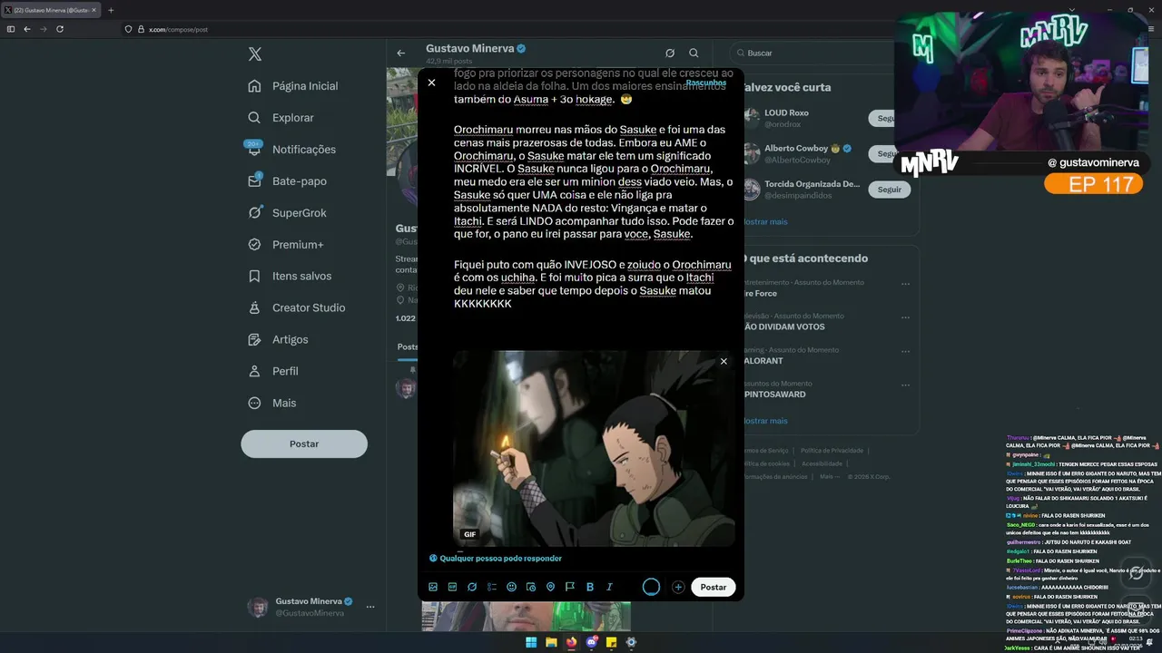The image size is (1162, 653).
Task: Expand the Mais menu
Action: click(x=272, y=403)
